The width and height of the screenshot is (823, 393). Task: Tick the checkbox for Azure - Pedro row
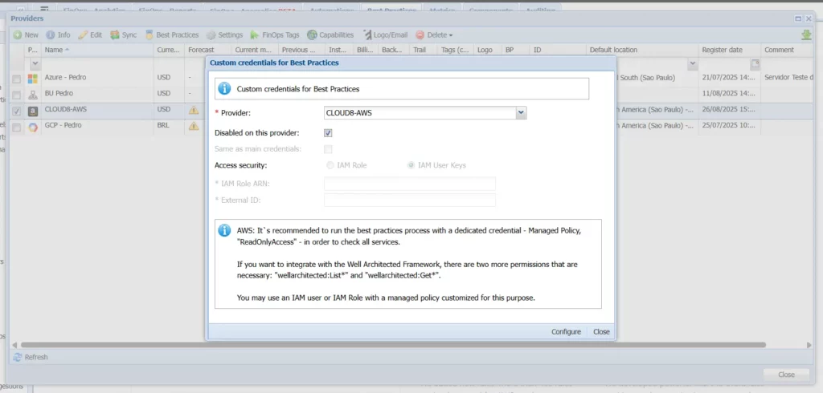(x=16, y=79)
